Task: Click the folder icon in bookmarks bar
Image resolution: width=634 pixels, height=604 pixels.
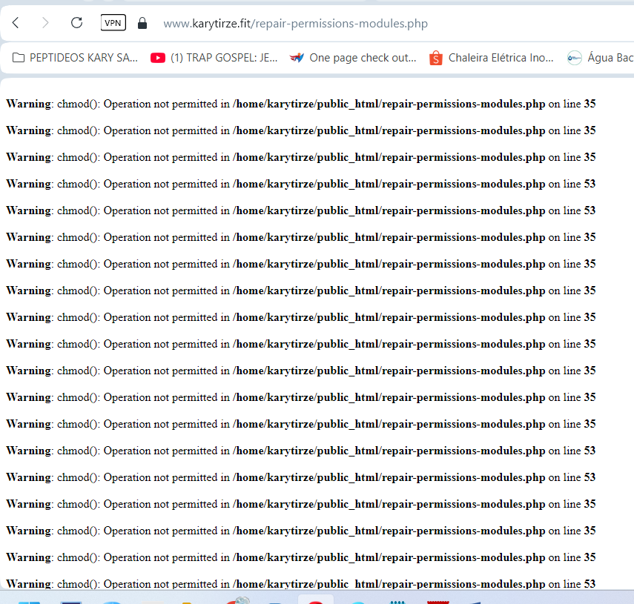Action: pos(19,58)
